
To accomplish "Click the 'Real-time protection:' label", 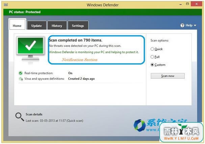I will [x=39, y=73].
